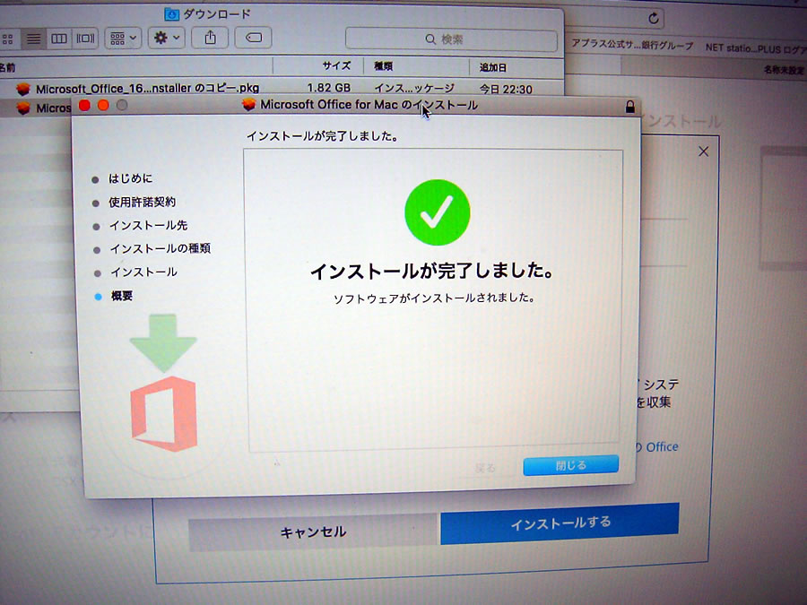Click the 1.82 GB size cell
Image resolution: width=807 pixels, height=605 pixels.
328,88
